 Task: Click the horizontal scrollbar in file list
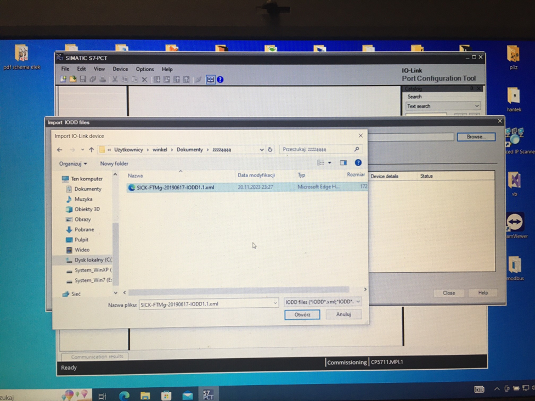pyautogui.click(x=239, y=290)
